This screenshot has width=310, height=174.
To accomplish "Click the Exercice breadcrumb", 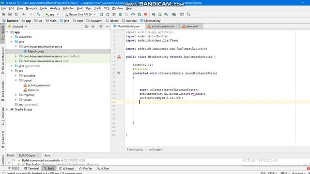I will [x=10, y=21].
